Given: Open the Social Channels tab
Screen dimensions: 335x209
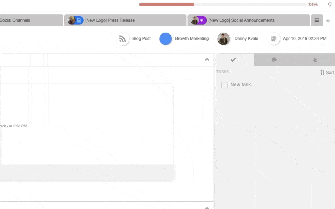Looking at the screenshot, I should (31, 20).
